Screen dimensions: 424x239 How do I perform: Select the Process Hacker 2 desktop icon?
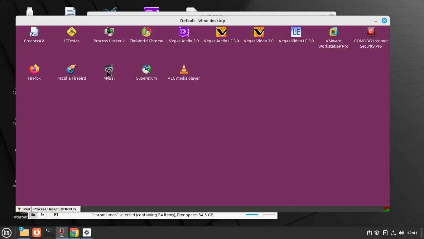pyautogui.click(x=109, y=32)
